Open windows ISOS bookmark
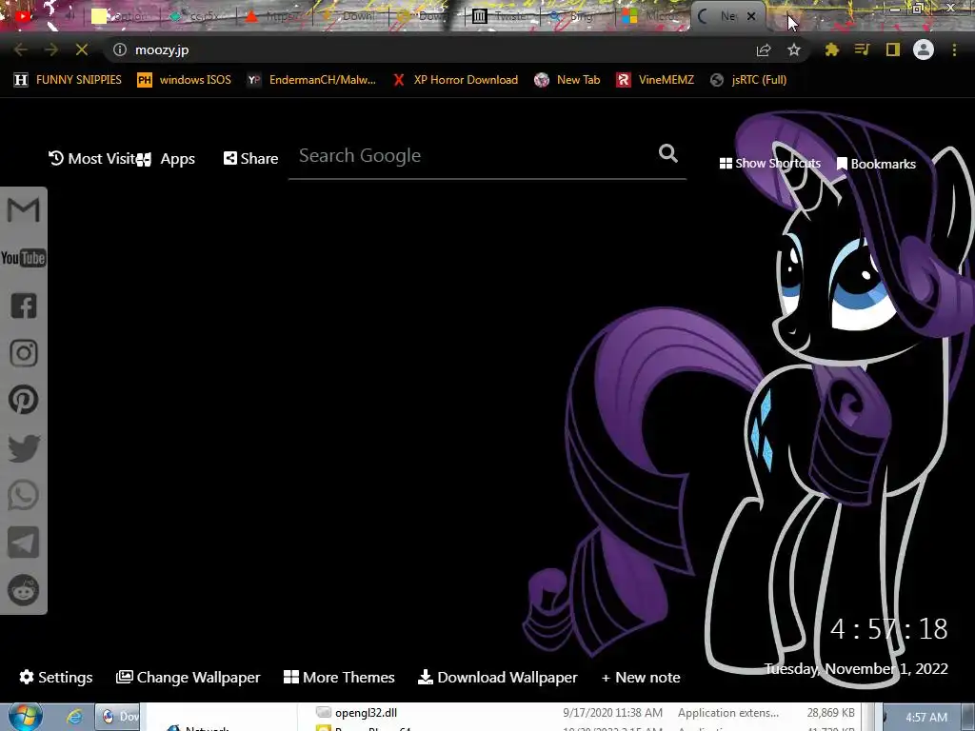Viewport: 975px width, 731px height. pos(184,80)
